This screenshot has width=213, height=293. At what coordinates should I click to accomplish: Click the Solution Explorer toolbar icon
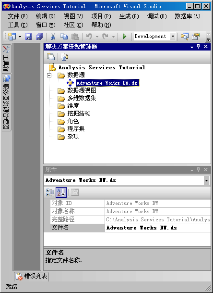[184, 37]
